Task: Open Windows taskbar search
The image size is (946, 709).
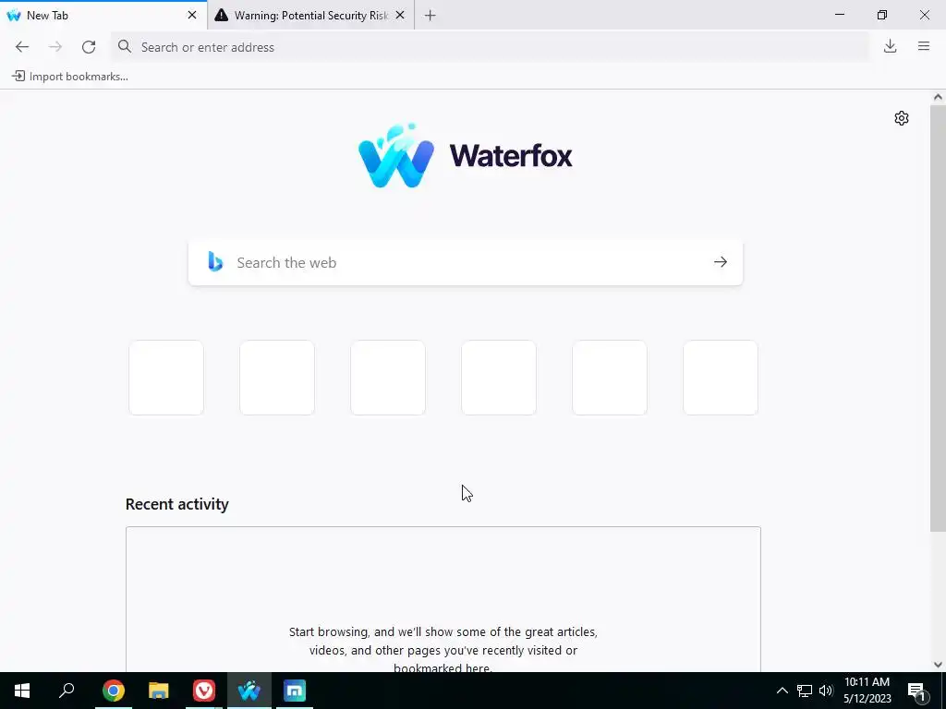Action: click(67, 691)
